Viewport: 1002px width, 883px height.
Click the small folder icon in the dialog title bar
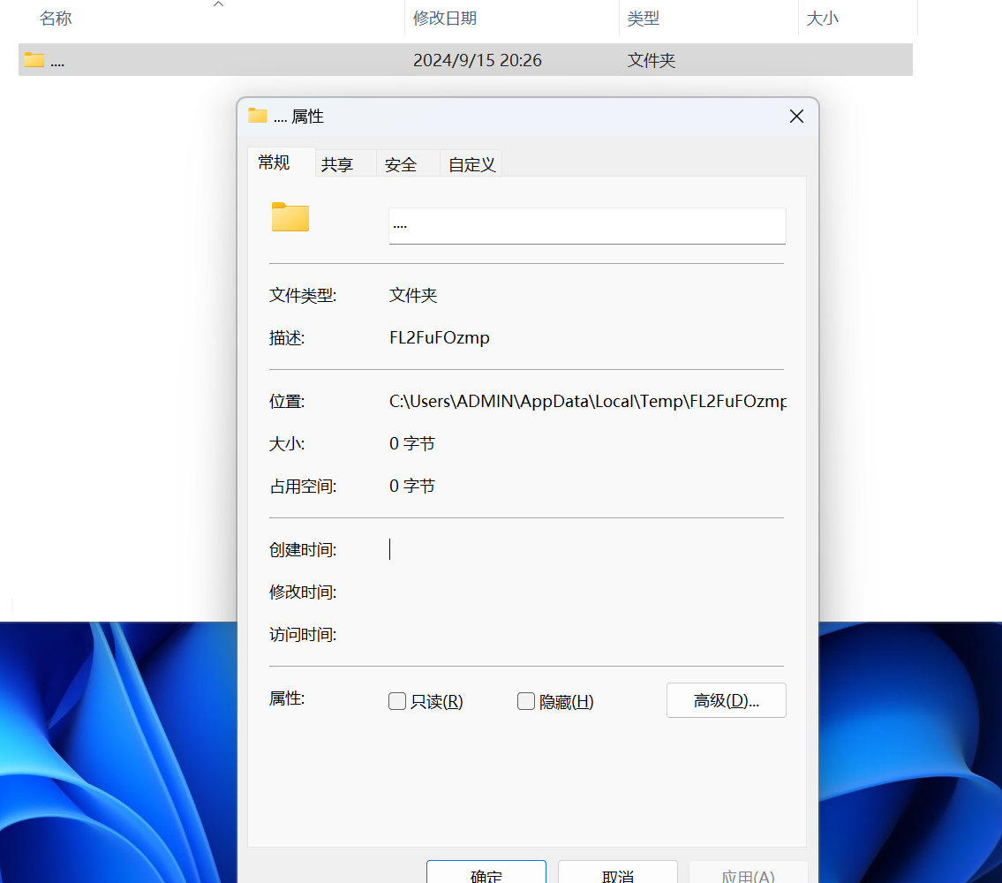click(x=258, y=116)
